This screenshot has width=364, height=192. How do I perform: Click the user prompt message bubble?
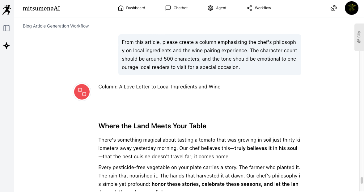210,55
